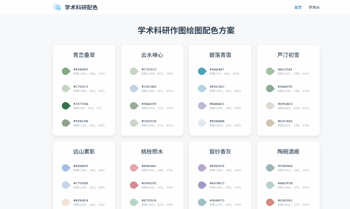Click the #E6A6AC hex code text
Screen dimensions: 350x209
149,166
